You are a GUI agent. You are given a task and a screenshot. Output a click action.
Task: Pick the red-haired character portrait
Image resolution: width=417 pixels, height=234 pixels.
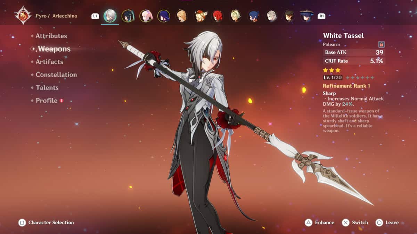pyautogui.click(x=218, y=16)
